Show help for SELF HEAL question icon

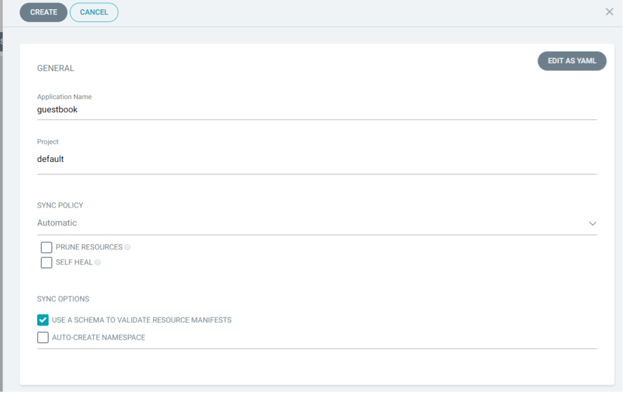[x=97, y=262]
